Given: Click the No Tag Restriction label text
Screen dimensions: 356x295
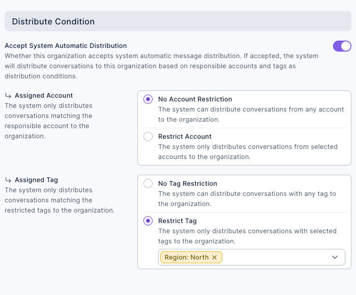Looking at the screenshot, I should [188, 183].
